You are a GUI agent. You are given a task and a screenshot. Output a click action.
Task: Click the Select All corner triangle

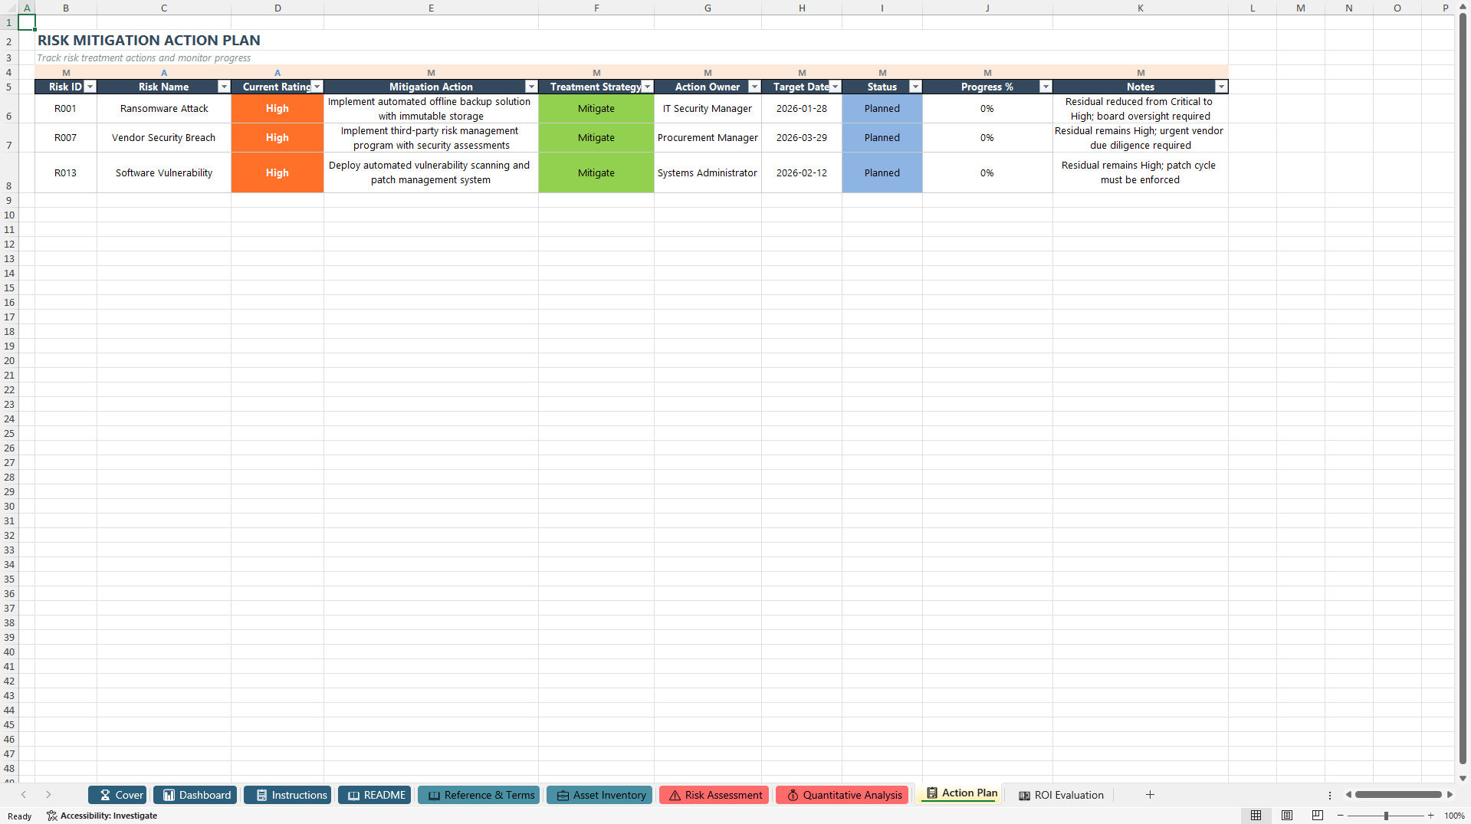(9, 8)
